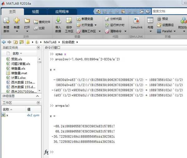
Task: Click the Parallel menu icon
Action: (x=159, y=31)
